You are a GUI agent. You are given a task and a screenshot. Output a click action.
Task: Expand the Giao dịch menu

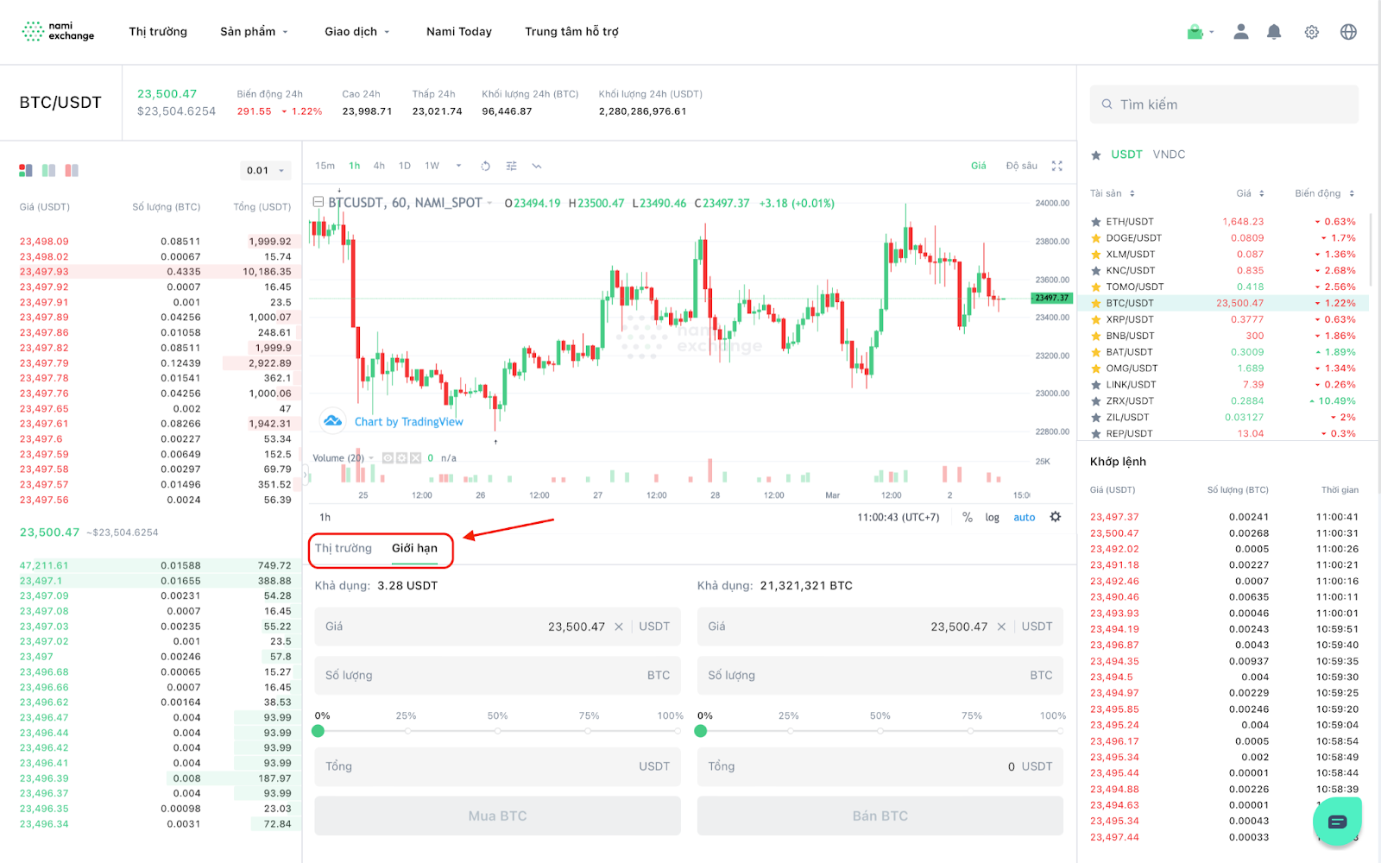[357, 32]
